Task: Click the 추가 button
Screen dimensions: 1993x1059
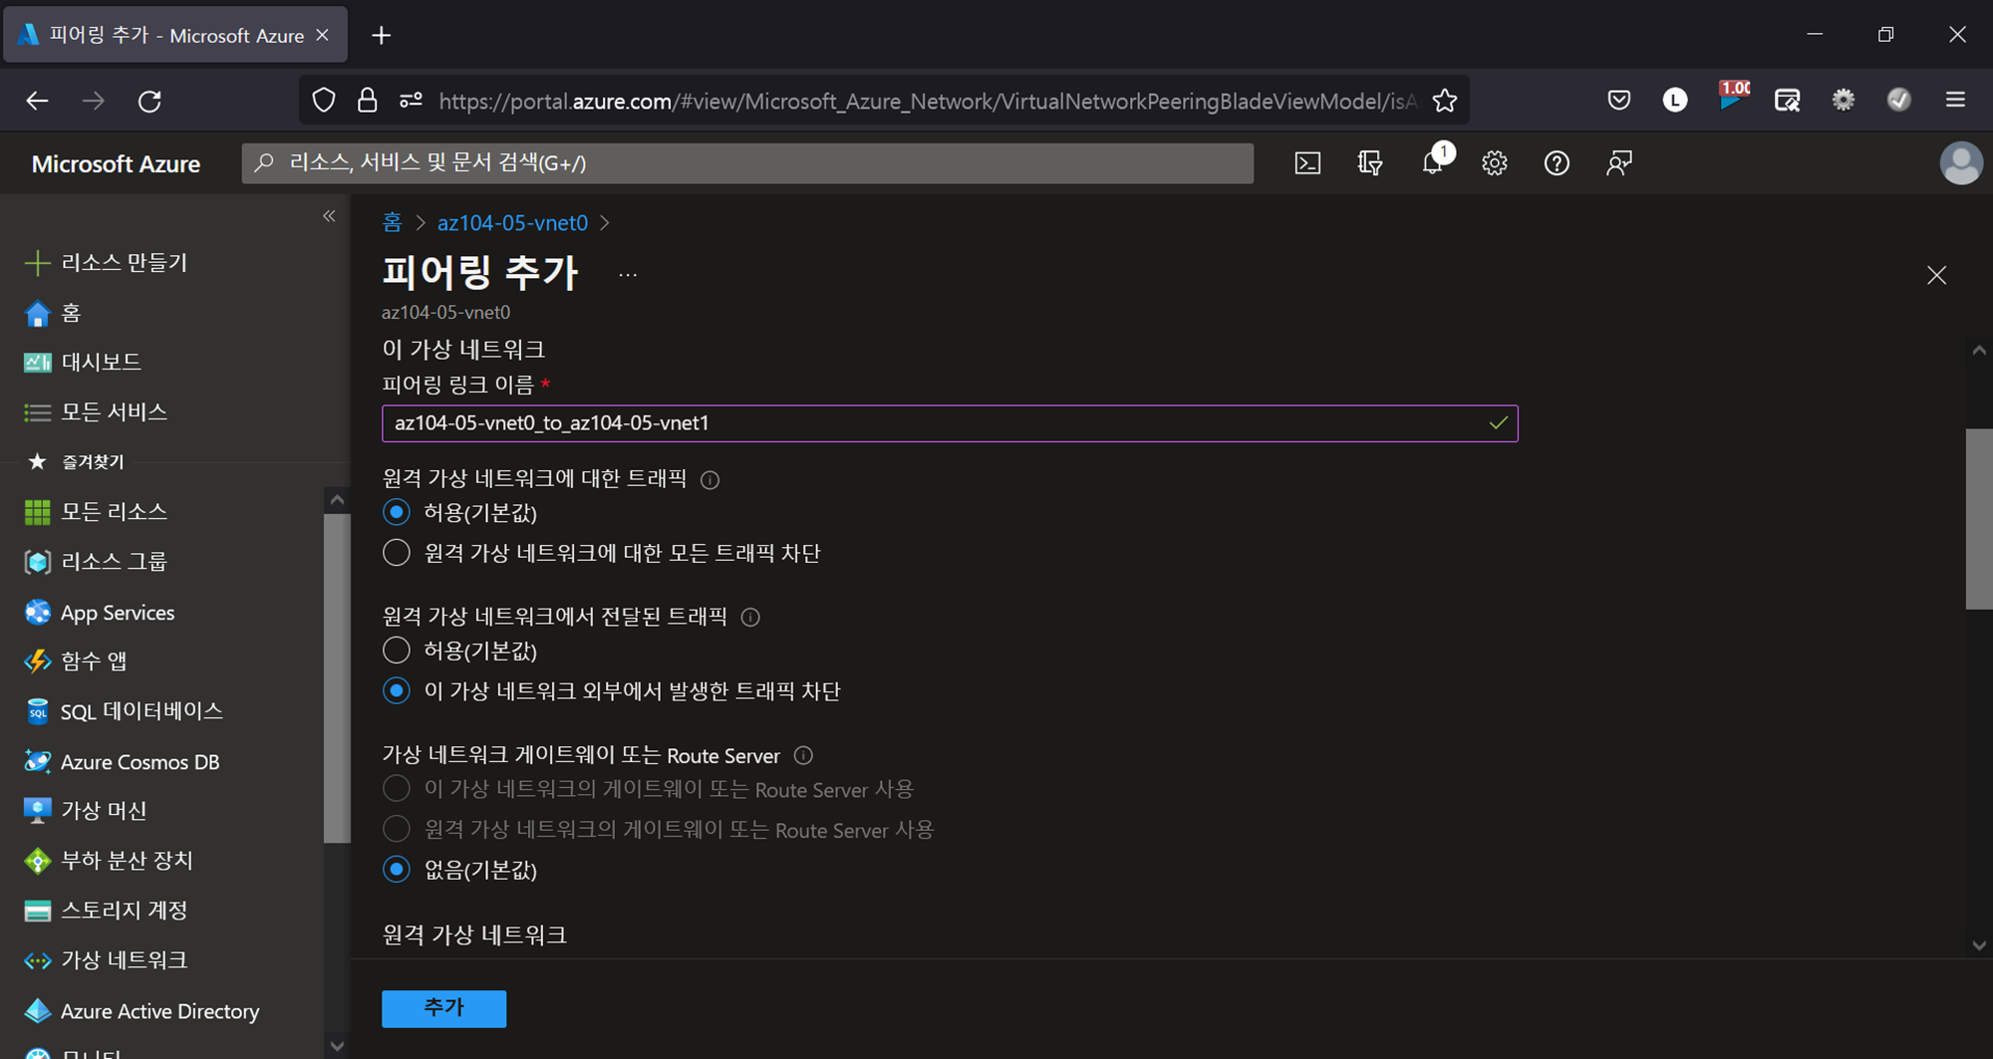Action: (x=443, y=1008)
